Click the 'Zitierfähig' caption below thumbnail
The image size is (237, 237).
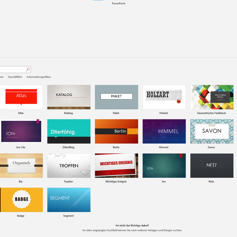coord(68,147)
